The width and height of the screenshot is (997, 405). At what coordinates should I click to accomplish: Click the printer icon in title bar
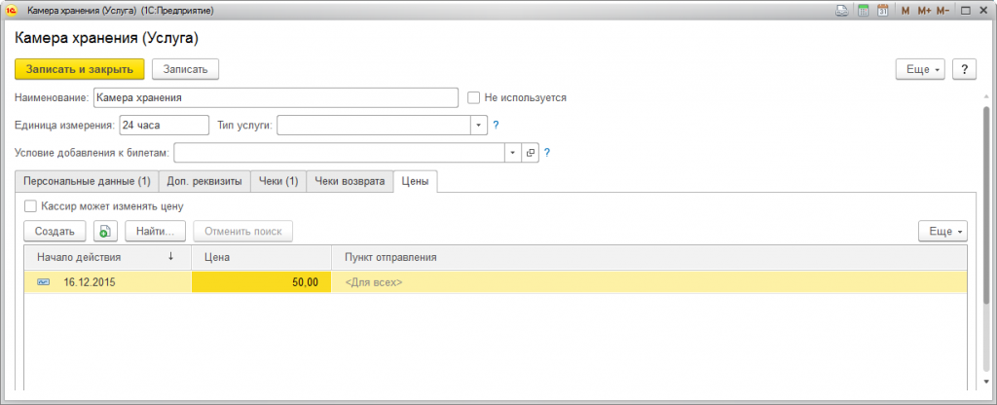(x=841, y=11)
